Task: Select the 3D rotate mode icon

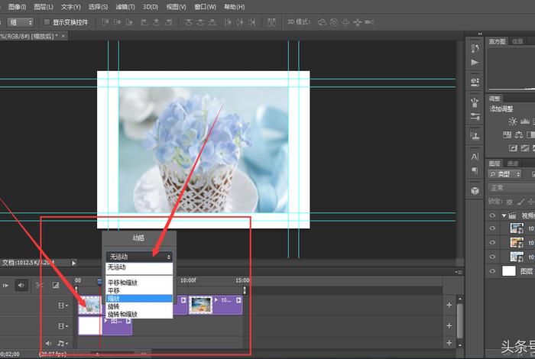Action: pos(322,22)
